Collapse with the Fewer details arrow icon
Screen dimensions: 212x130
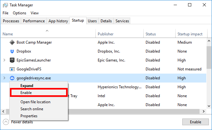[6, 122]
